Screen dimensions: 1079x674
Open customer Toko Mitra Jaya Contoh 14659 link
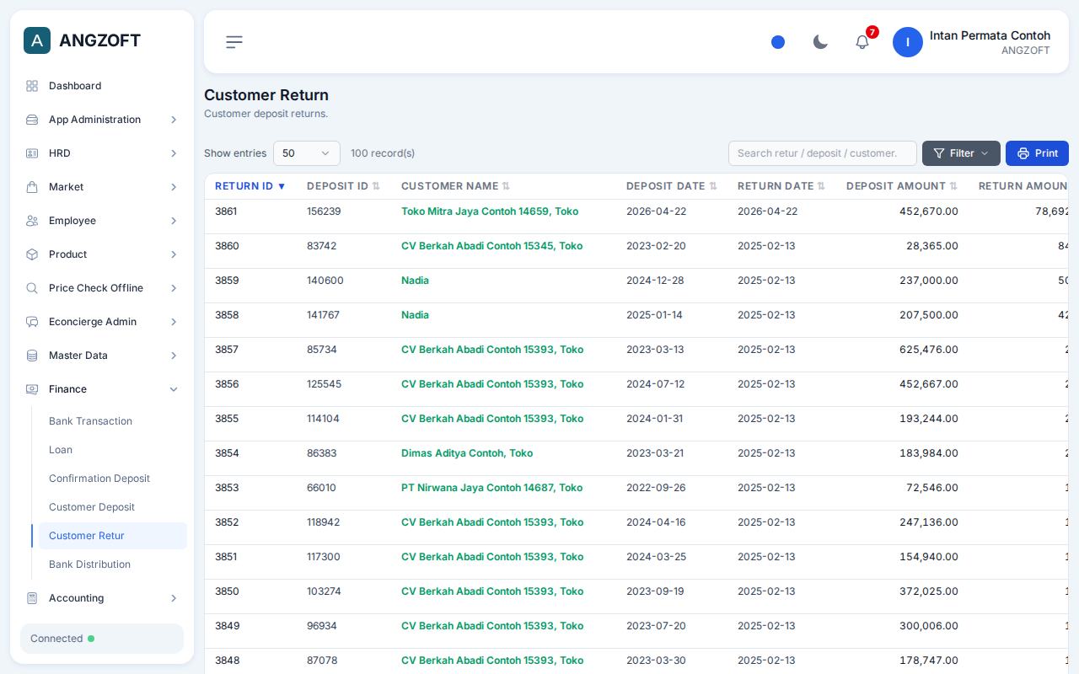[x=490, y=211]
